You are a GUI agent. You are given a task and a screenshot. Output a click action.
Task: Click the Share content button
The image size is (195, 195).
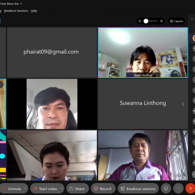coord(77,188)
